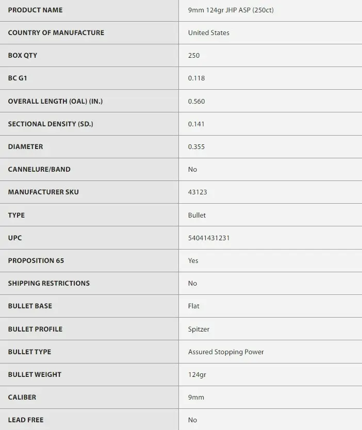Click the 'Spitzer' bullet profile value
The width and height of the screenshot is (362, 430).
coord(199,329)
